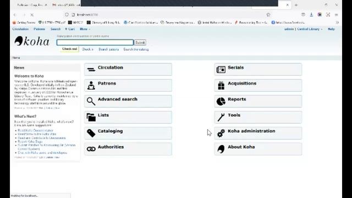Open a new browser tab
Screen dimensions: 352x198
(296, 5)
